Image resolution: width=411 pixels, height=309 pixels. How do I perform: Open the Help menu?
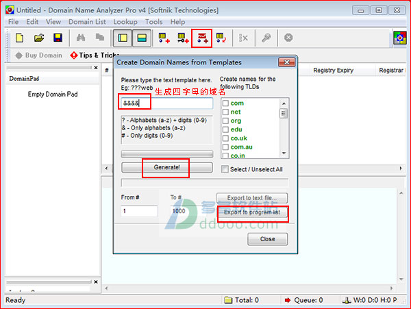point(177,22)
